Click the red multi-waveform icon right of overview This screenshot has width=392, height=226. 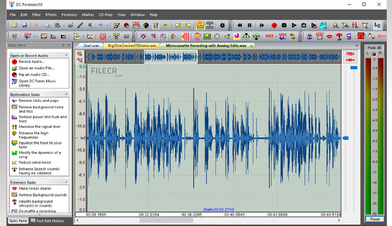(x=350, y=54)
